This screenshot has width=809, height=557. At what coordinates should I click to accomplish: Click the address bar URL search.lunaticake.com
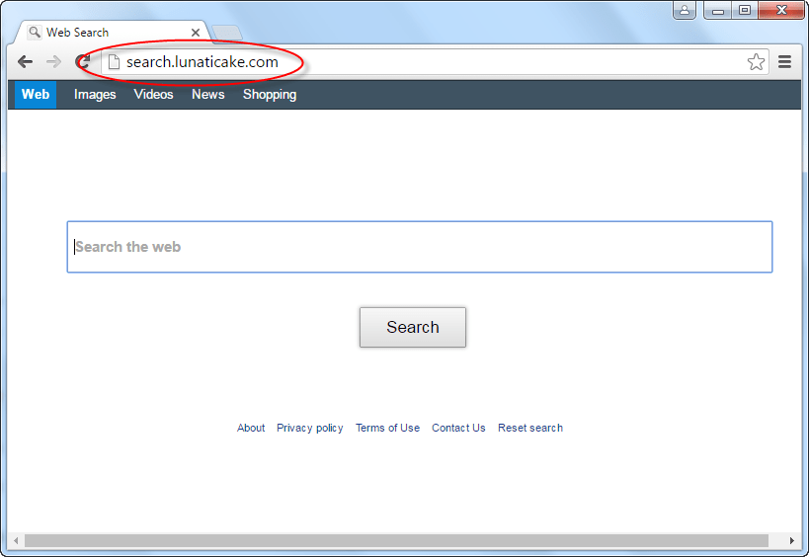(x=202, y=62)
